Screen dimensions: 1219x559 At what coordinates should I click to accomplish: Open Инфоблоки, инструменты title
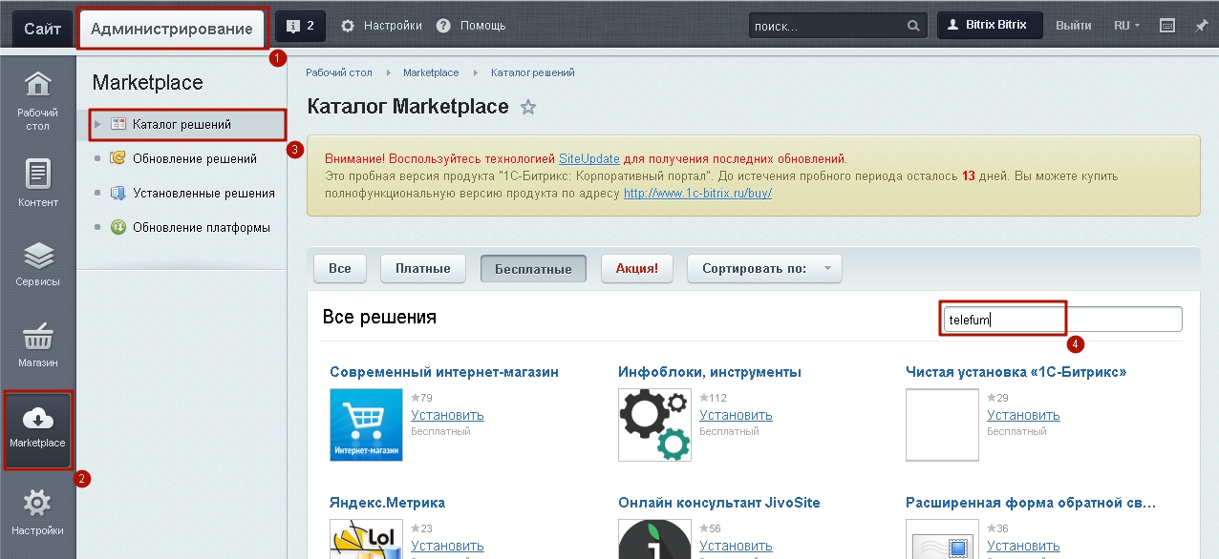click(x=710, y=372)
